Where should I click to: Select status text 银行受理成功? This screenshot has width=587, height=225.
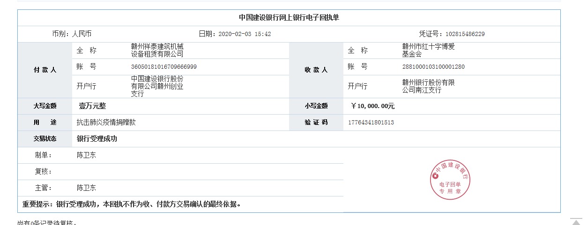(97, 139)
